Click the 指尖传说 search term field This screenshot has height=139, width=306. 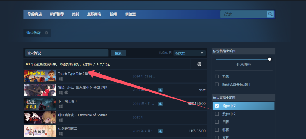67,53
